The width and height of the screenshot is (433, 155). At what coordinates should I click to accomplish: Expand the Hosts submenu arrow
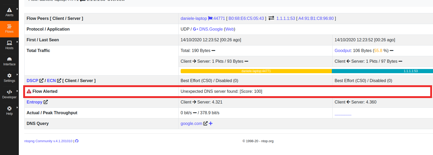17,42
